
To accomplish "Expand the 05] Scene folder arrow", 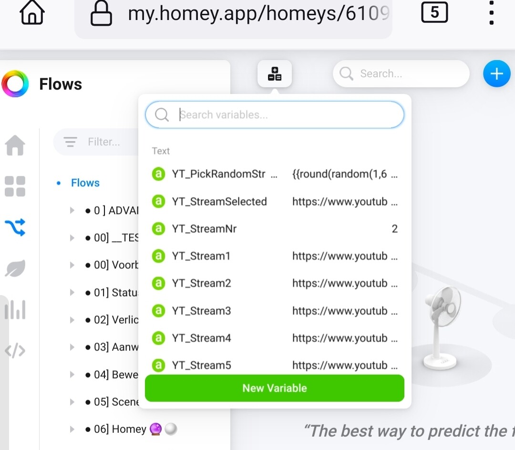I will [x=72, y=402].
